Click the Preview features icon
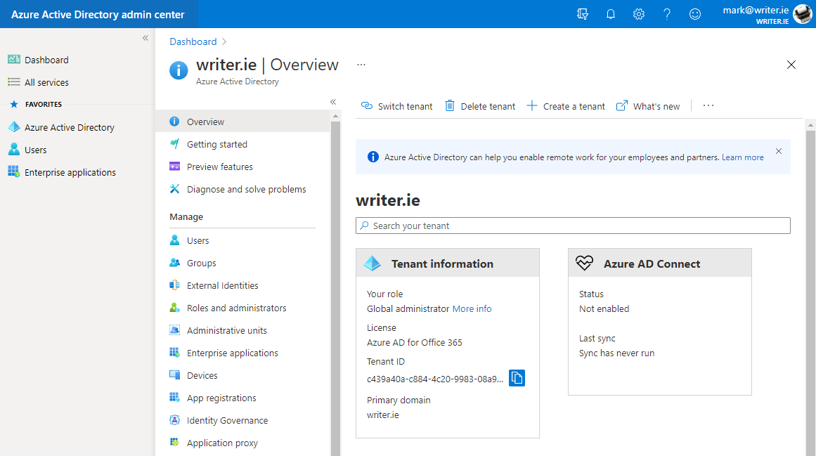 point(175,167)
